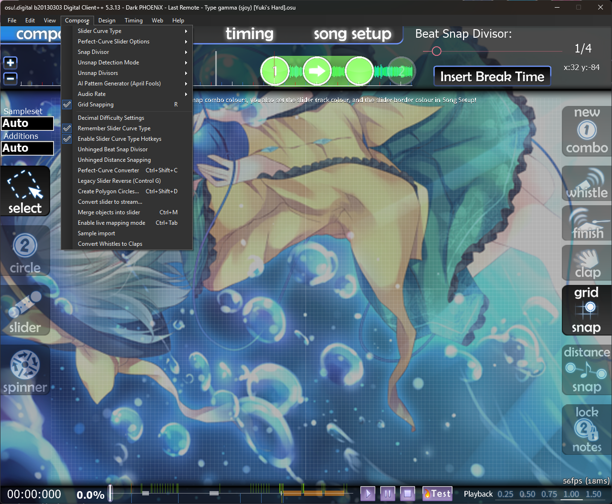Expand Perfect-Curve Slider Options submenu
This screenshot has width=612, height=504.
(127, 42)
